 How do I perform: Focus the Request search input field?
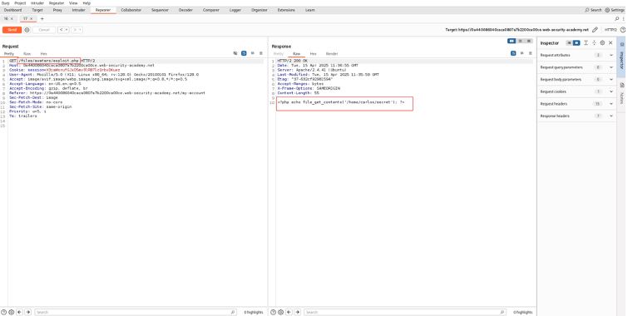[x=136, y=312]
